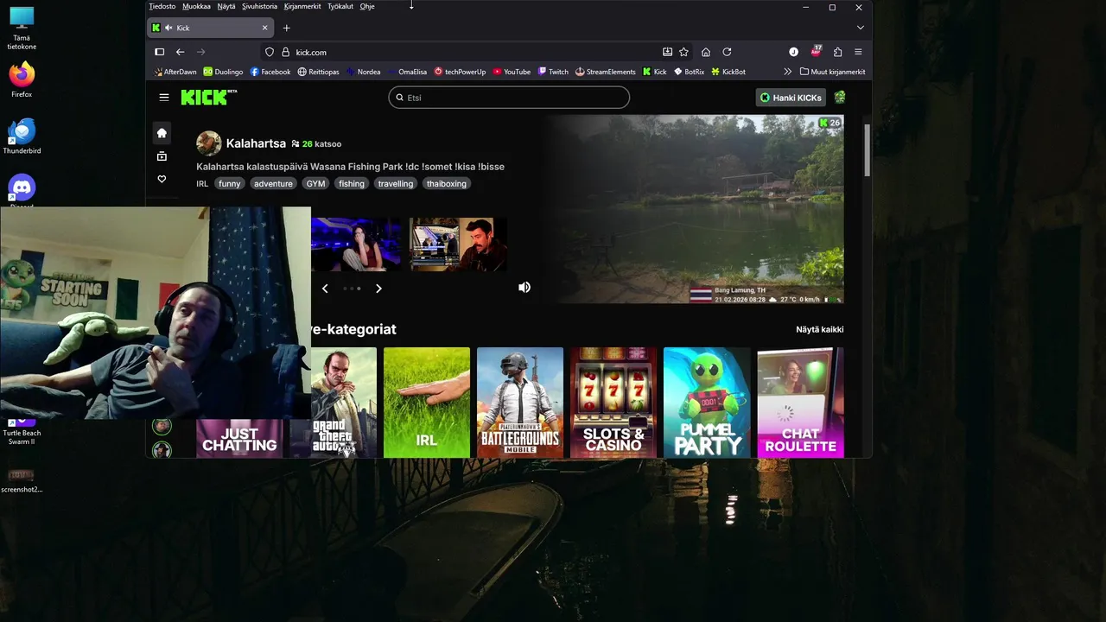Open the Tiedosto menu
The width and height of the screenshot is (1106, 622).
[x=162, y=6]
